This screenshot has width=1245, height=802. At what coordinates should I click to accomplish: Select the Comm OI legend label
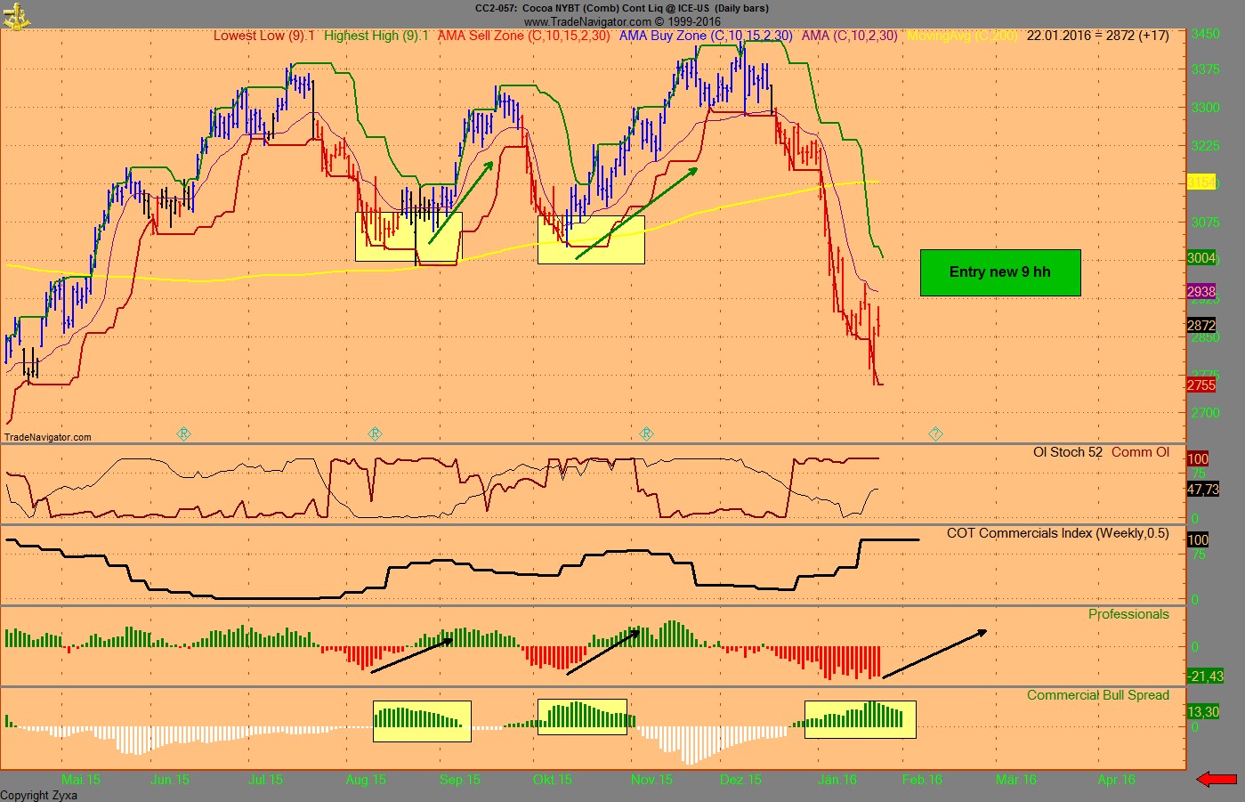pos(1140,452)
